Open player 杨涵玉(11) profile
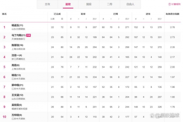Screen dimensions: 183x122 17,25
